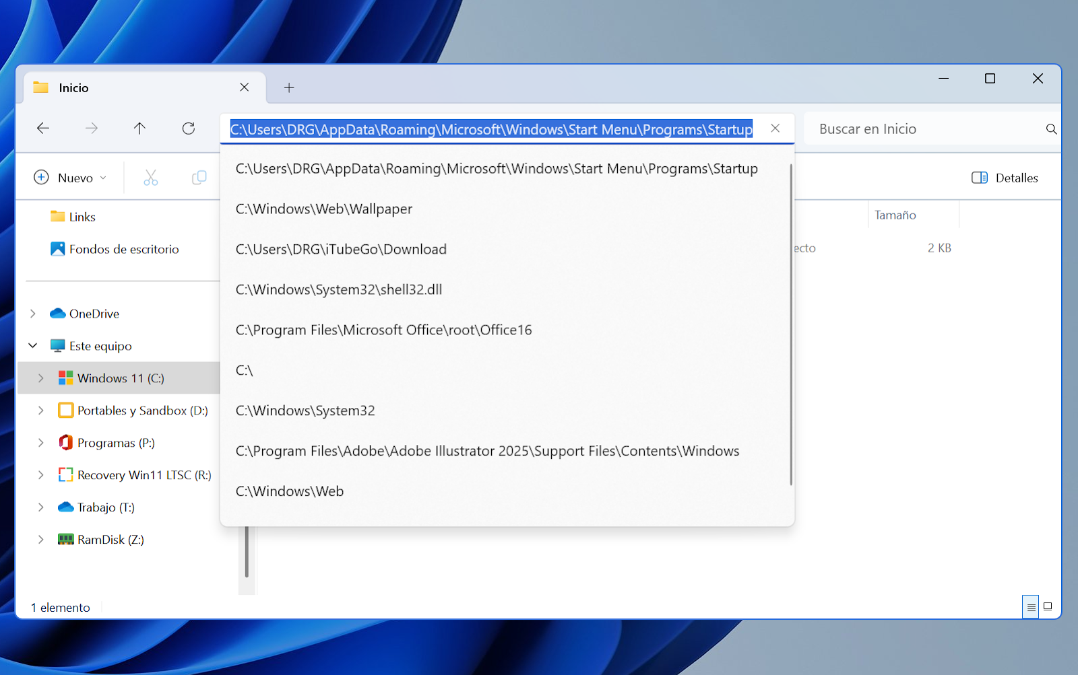The image size is (1078, 675).
Task: Click the Copy icon in toolbar
Action: [x=199, y=178]
